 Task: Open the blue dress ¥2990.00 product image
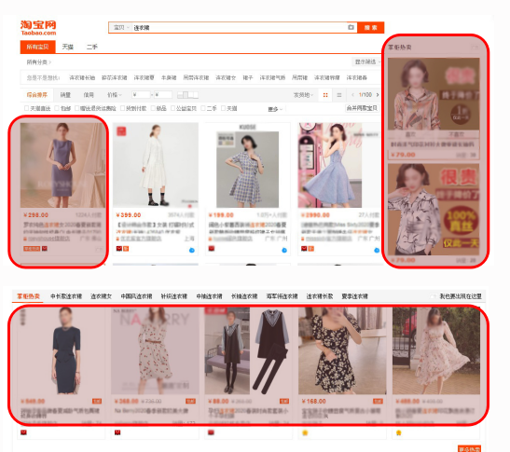coord(330,165)
